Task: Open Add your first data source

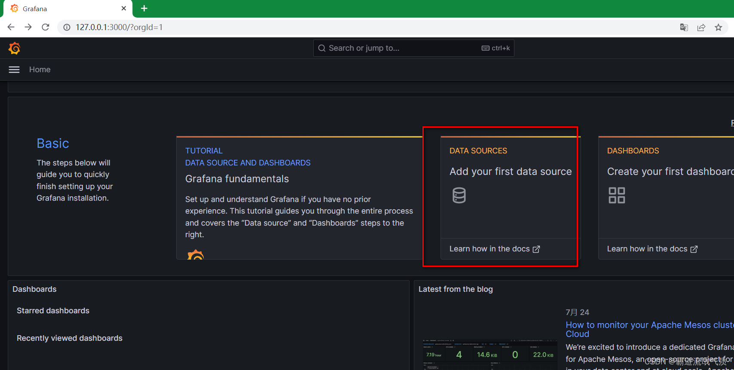Action: tap(511, 171)
